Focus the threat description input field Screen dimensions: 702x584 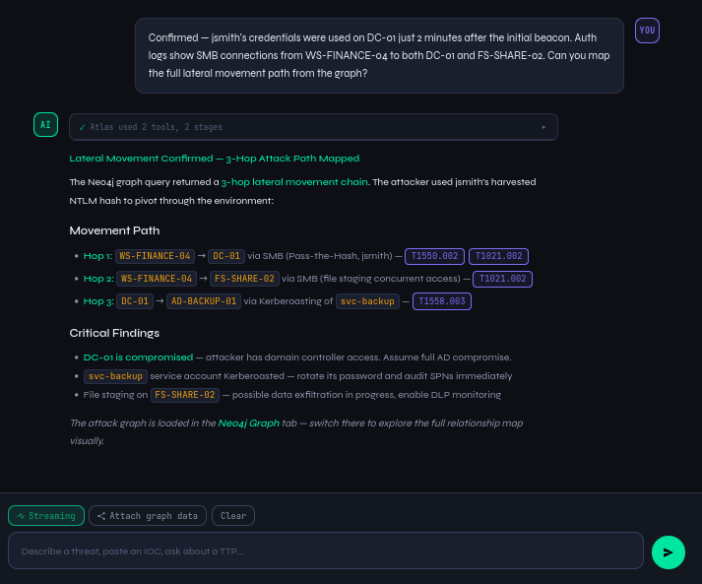326,551
